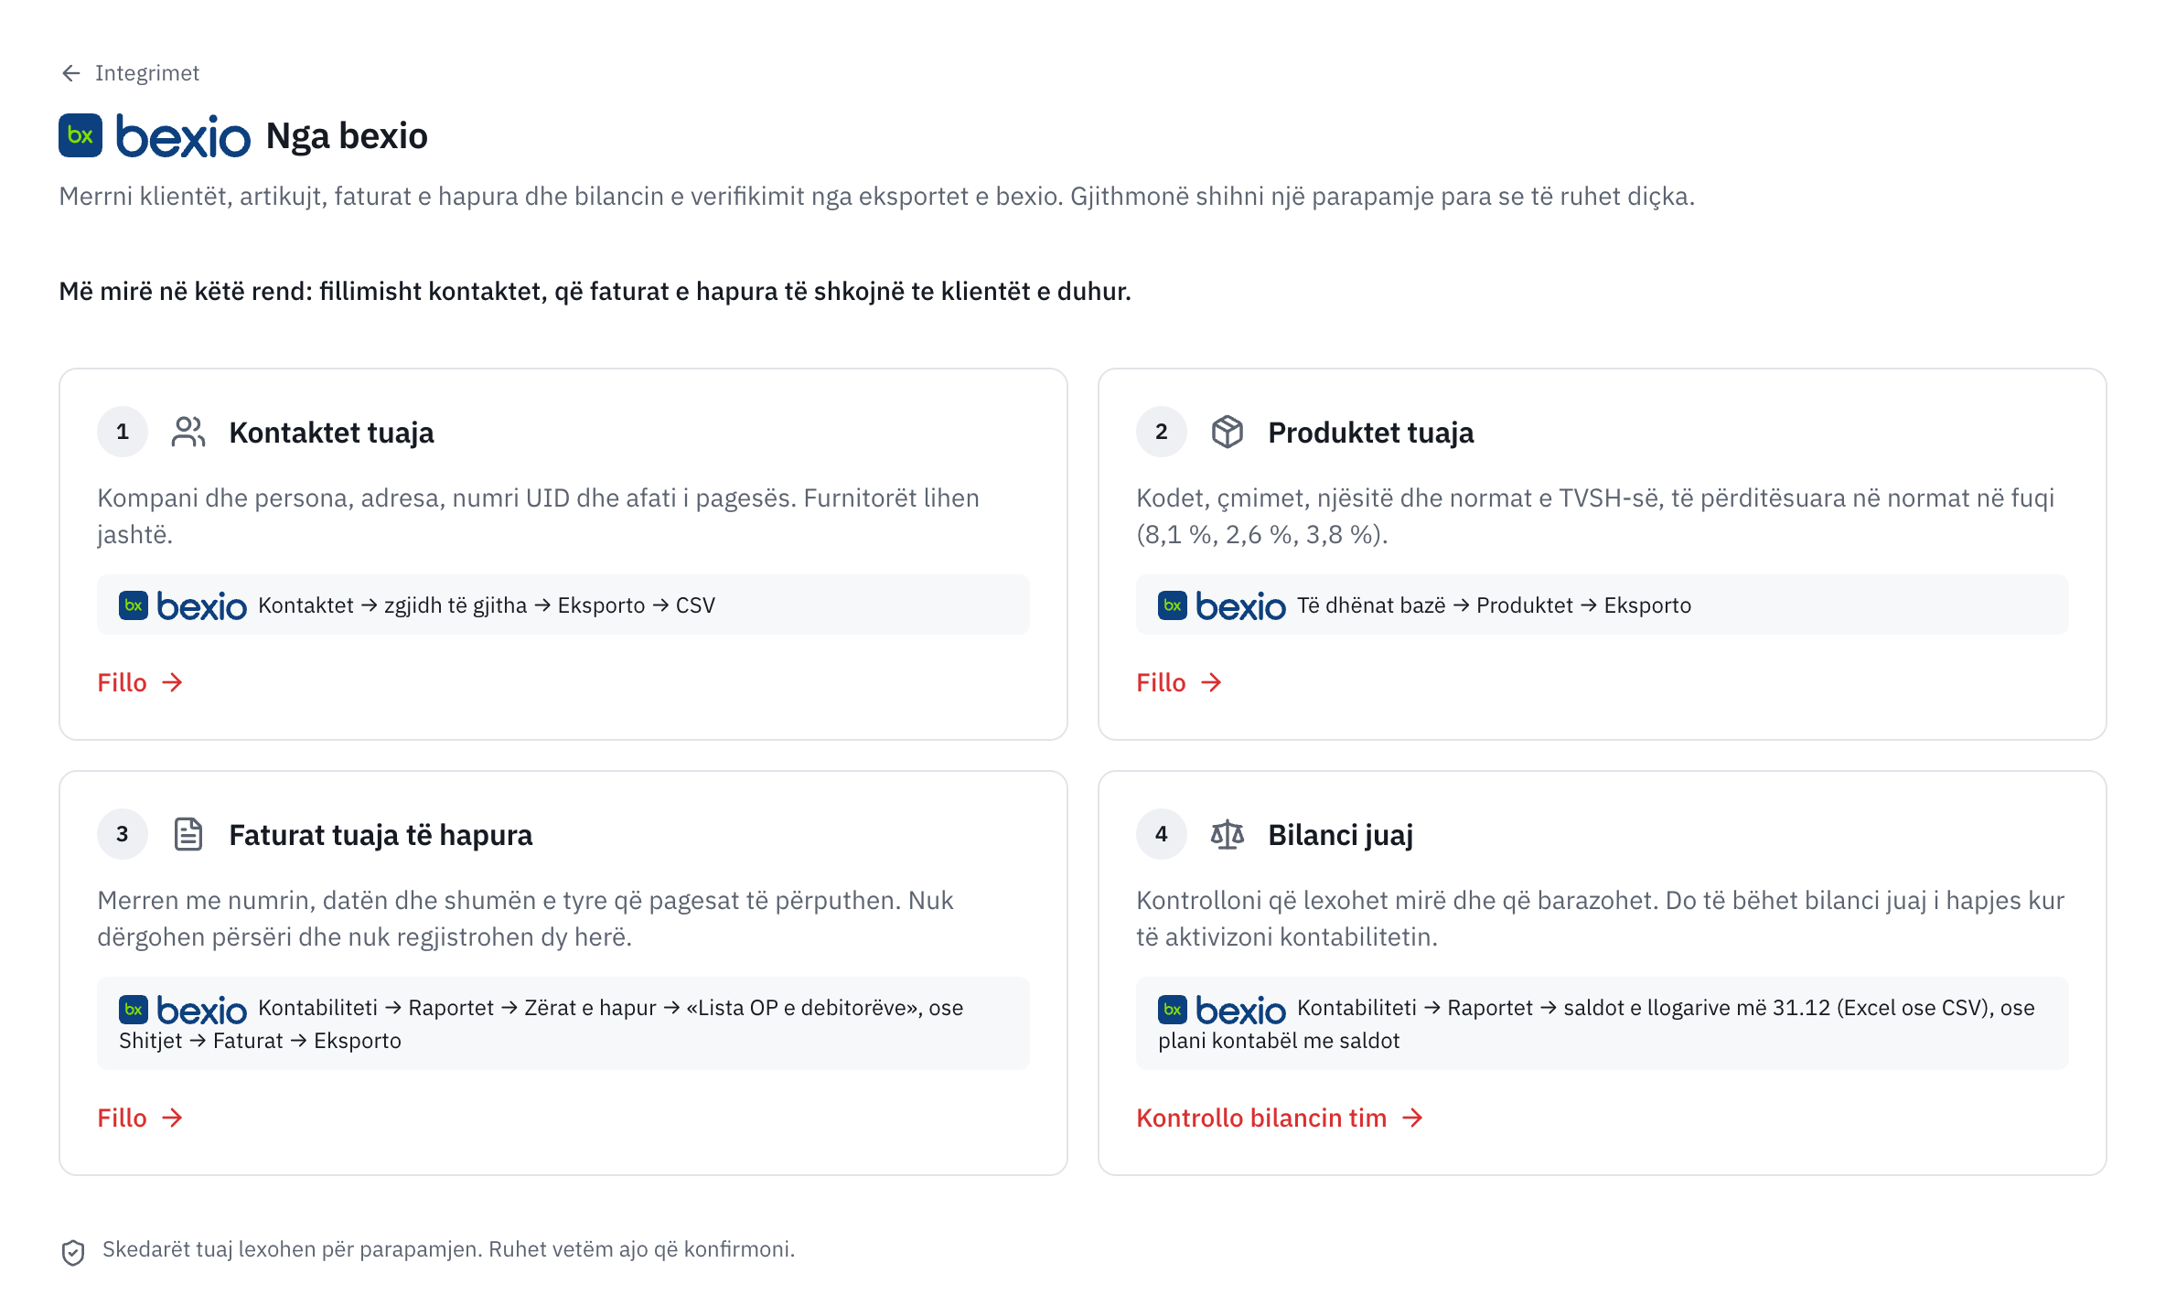The height and width of the screenshot is (1295, 2166).
Task: Click the bexio logo in page header
Action: point(155,135)
